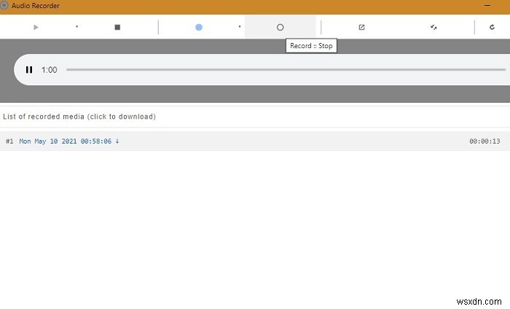Viewport: 510px width, 309px height.
Task: Click the small dot right of Play
Action: pyautogui.click(x=76, y=27)
